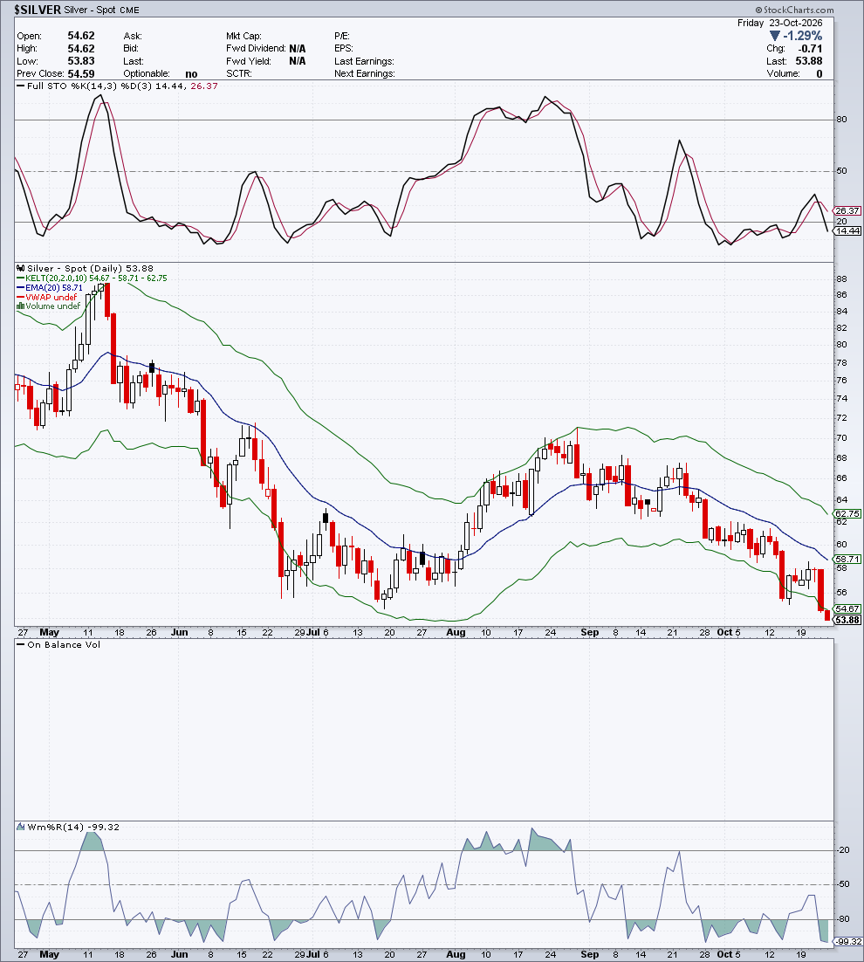Click the Volume undef legend text
Image resolution: width=864 pixels, height=962 pixels.
[x=52, y=306]
